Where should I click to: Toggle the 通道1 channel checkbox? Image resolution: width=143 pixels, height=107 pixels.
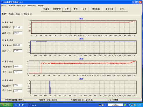coord(3,22)
